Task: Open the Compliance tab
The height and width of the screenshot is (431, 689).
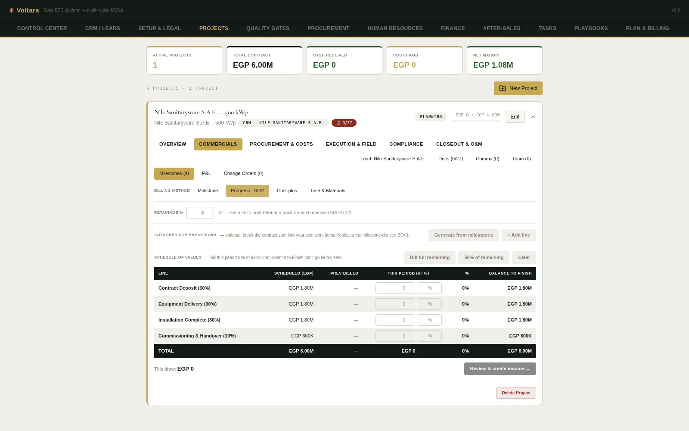Action: click(x=406, y=144)
